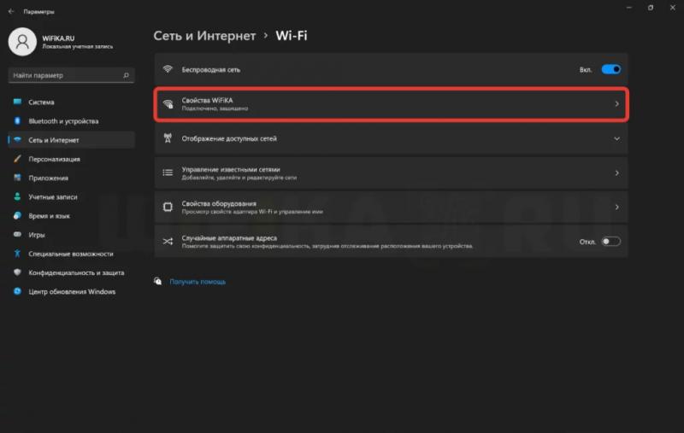The width and height of the screenshot is (684, 433).
Task: Open Управление известными сетями row
Action: [391, 173]
